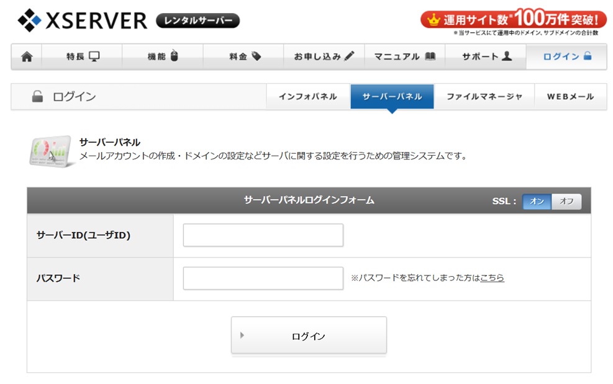This screenshot has height=384, width=613.
Task: Click the monitor icon beside 特長
Action: (94, 56)
